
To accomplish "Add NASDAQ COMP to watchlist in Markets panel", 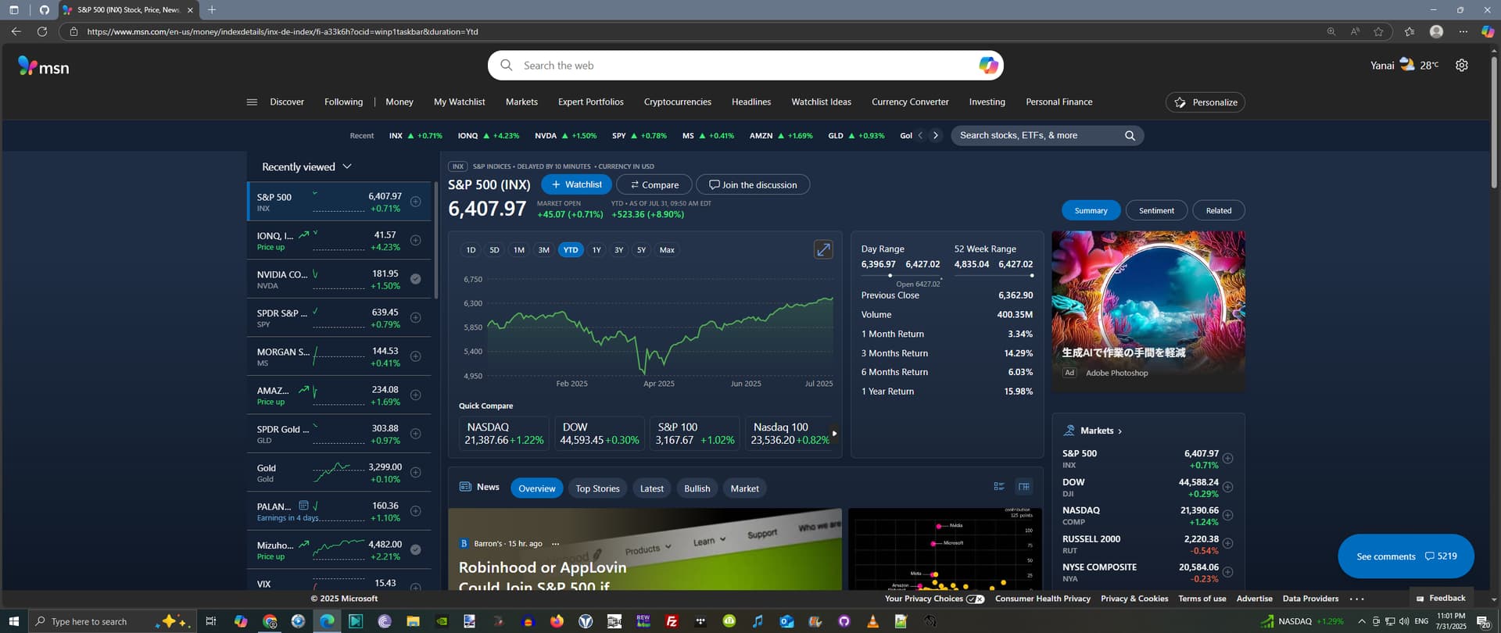I will tap(1228, 515).
